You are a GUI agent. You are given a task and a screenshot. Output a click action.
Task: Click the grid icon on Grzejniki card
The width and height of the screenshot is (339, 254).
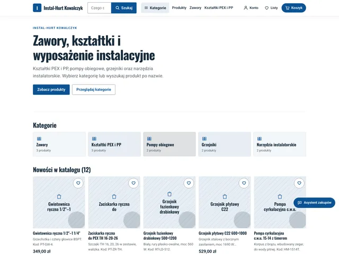pyautogui.click(x=204, y=139)
